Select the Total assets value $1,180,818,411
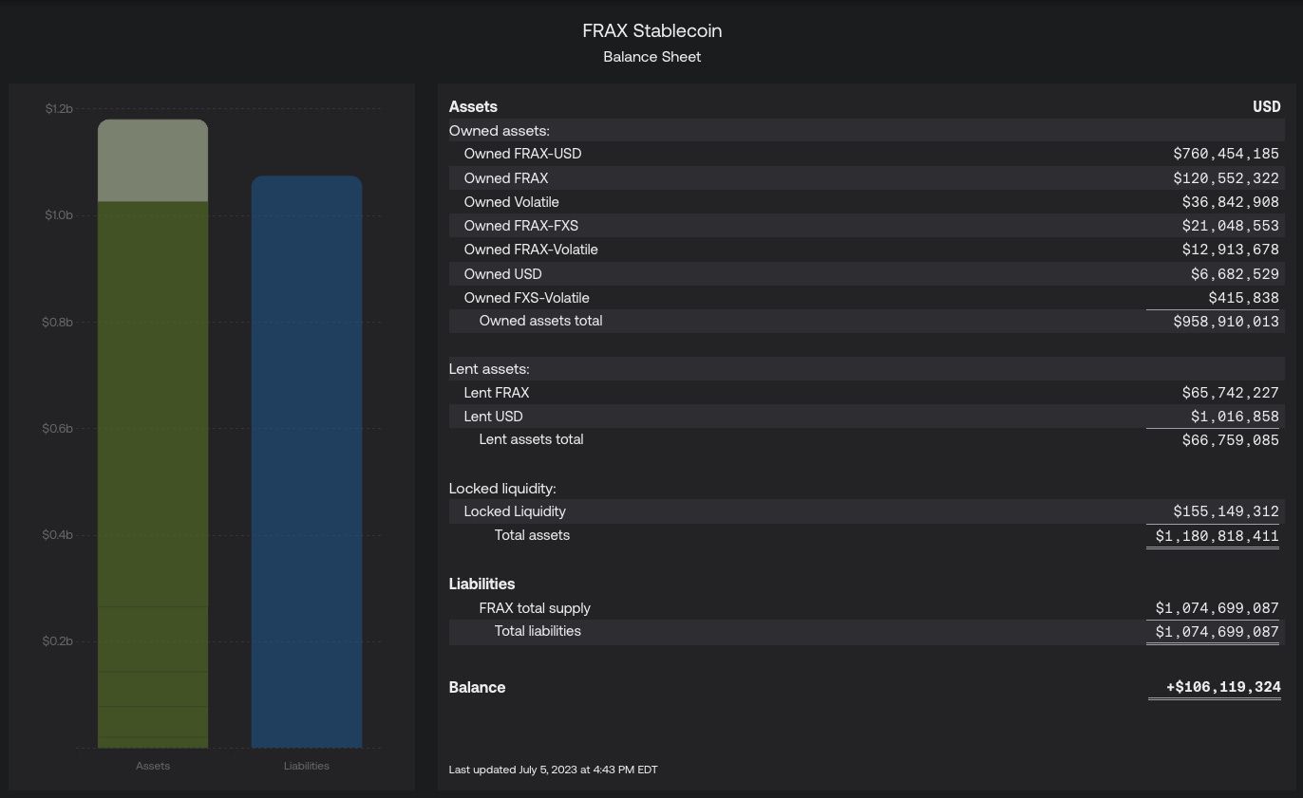The width and height of the screenshot is (1303, 798). [x=1217, y=536]
